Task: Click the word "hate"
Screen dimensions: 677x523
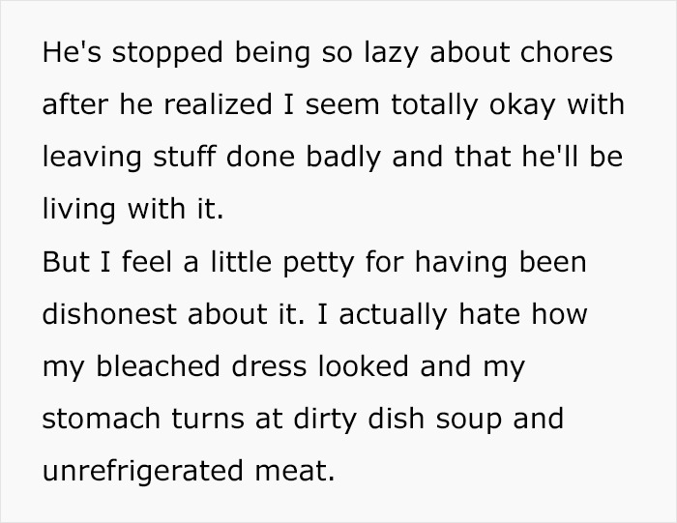Action: click(x=489, y=314)
